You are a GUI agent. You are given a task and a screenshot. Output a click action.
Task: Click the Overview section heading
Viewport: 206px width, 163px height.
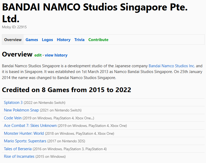[x=17, y=54]
